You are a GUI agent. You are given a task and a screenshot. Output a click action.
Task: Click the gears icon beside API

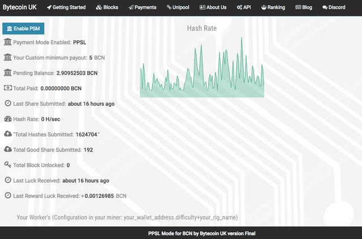tap(240, 7)
